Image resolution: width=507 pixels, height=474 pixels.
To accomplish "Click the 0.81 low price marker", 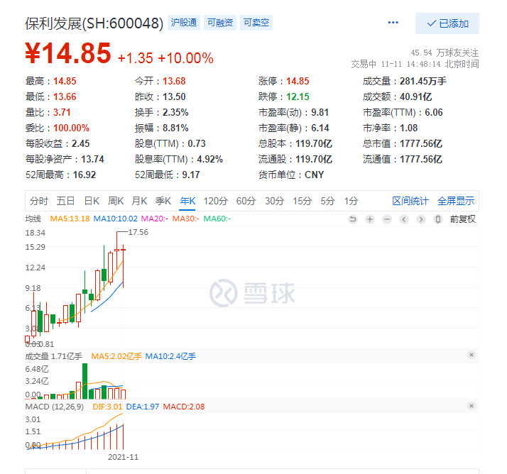I will pos(46,344).
